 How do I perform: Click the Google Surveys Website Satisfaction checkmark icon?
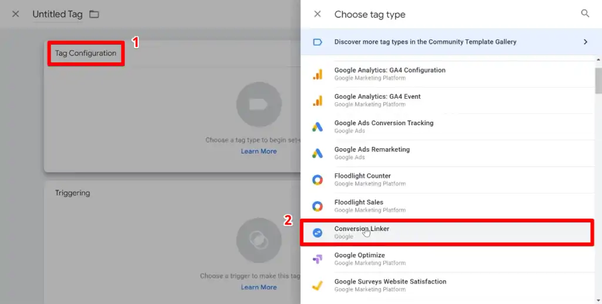[x=317, y=286]
